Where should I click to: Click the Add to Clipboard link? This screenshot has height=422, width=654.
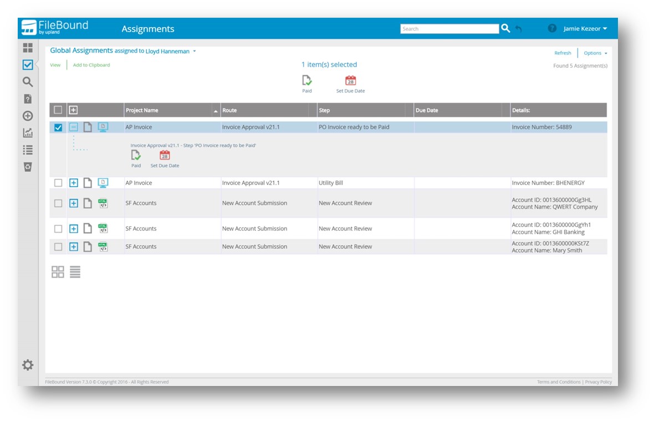pyautogui.click(x=91, y=65)
